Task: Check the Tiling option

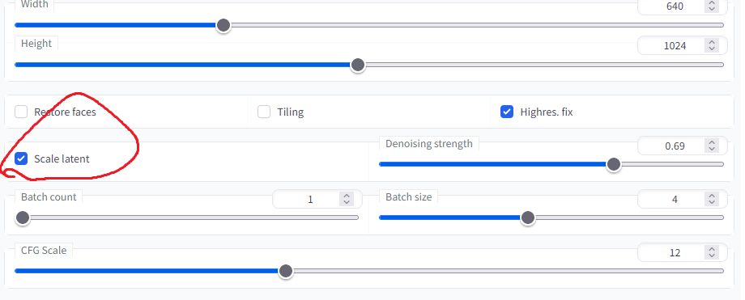Action: click(264, 112)
